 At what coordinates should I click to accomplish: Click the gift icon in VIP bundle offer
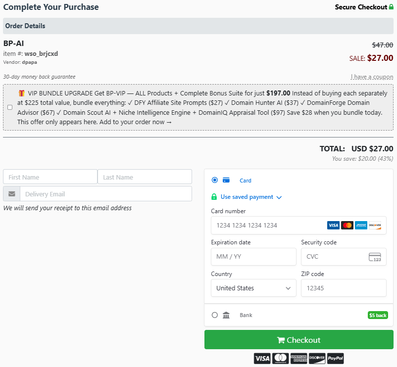(21, 93)
